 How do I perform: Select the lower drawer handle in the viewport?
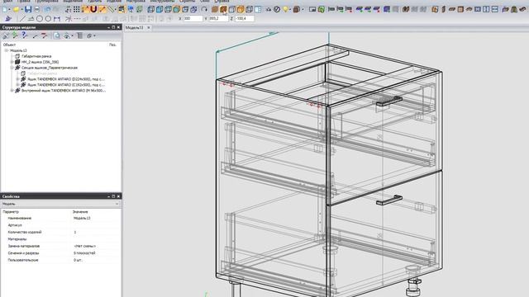tap(389, 200)
